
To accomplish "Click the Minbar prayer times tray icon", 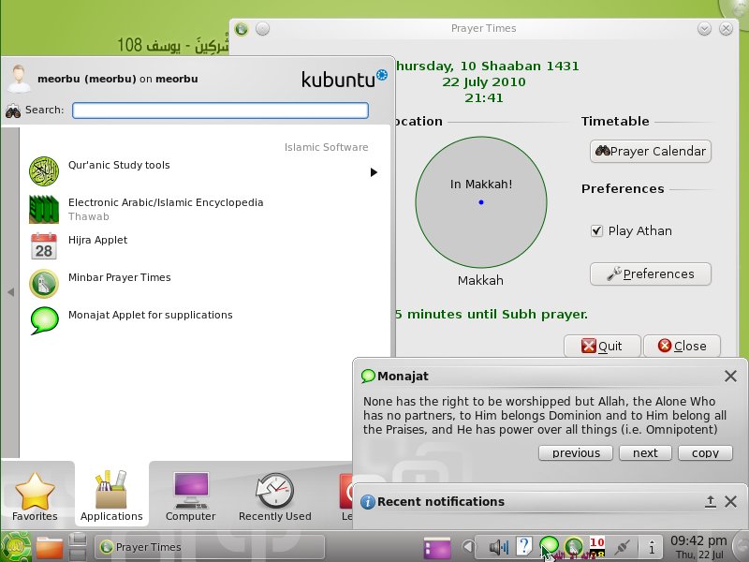I will [x=574, y=546].
